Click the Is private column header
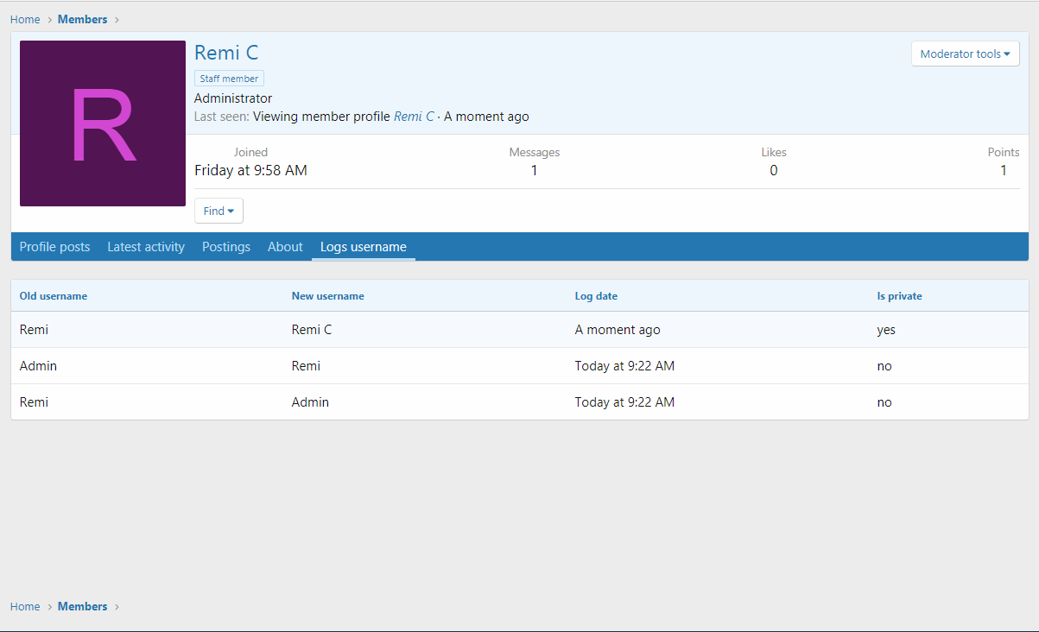 point(899,296)
